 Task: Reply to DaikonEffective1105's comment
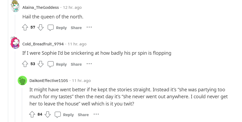pyautogui.click(x=64, y=115)
